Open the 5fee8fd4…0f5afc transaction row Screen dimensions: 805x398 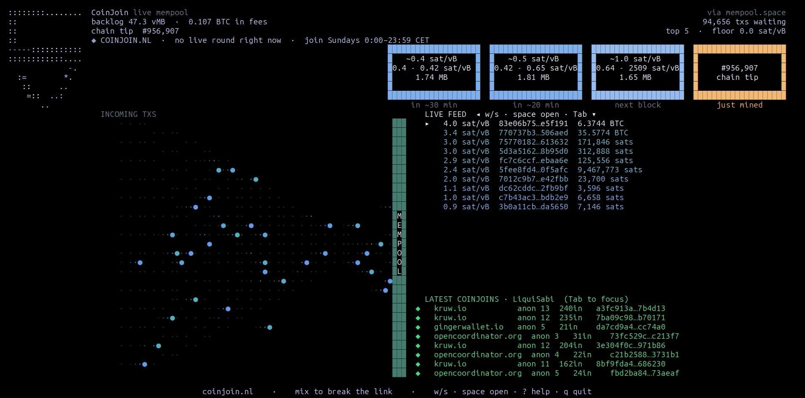(x=543, y=170)
